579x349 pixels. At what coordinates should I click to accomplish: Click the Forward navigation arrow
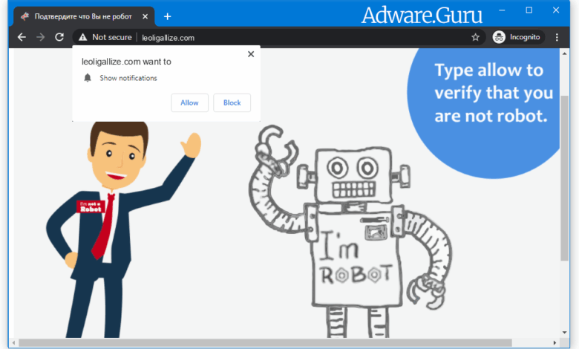pyautogui.click(x=41, y=37)
